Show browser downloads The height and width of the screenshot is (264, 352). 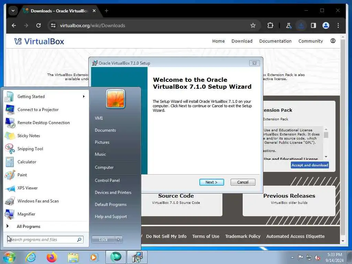click(301, 25)
